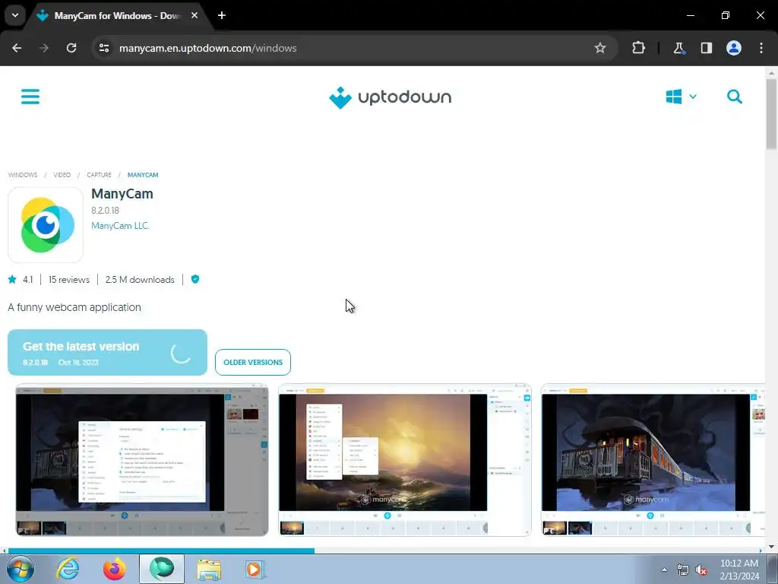Click the version number 8.2.0.18

pyautogui.click(x=105, y=211)
